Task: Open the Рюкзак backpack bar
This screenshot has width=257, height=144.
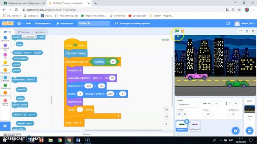Action: 86,134
